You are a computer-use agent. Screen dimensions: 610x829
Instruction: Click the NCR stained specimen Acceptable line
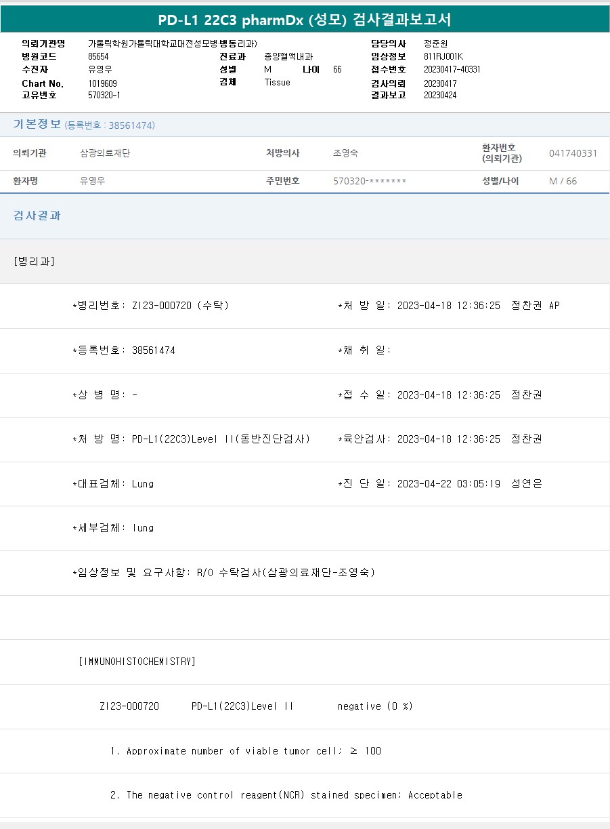coord(286,794)
